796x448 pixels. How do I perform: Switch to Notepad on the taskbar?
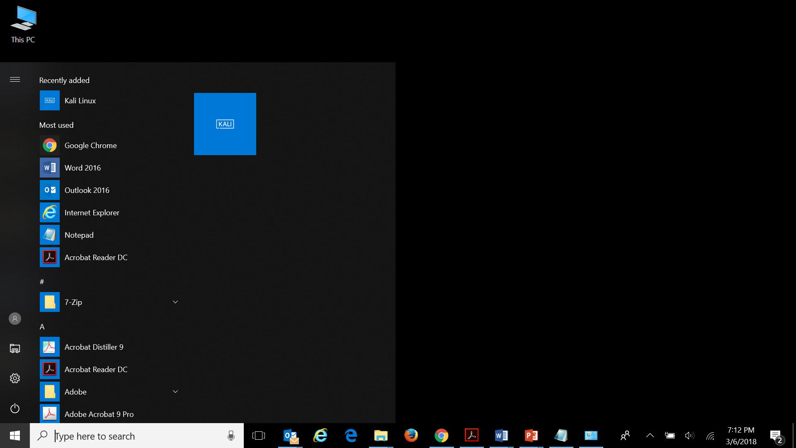tap(561, 436)
